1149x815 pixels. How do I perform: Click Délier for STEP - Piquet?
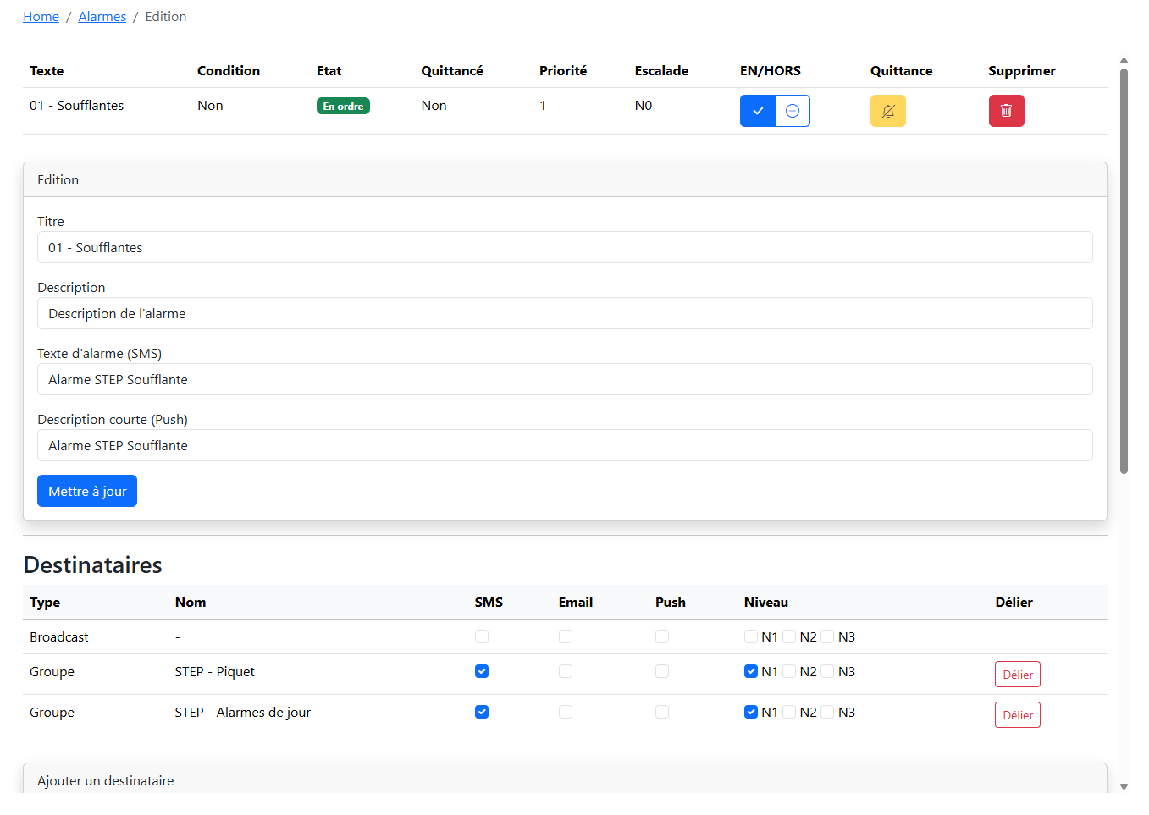tap(1017, 675)
